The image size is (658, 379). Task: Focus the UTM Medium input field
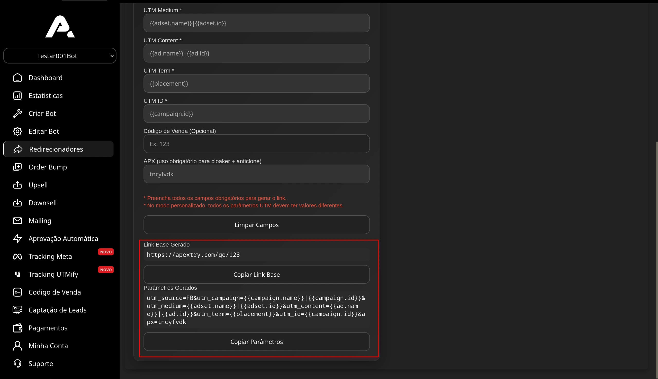point(256,23)
